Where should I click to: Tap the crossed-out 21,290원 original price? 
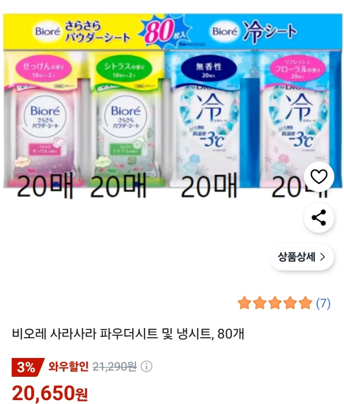coord(115,366)
